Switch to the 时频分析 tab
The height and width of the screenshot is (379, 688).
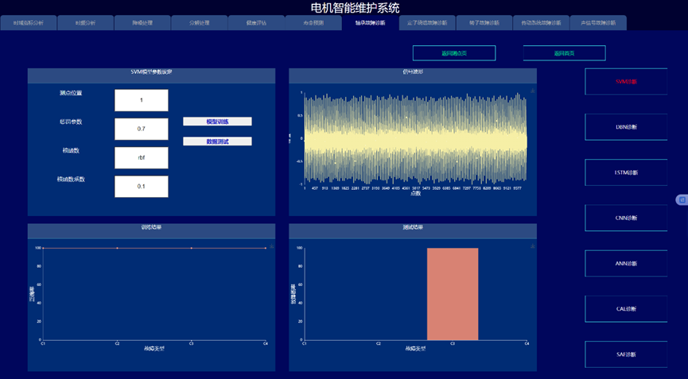coord(85,23)
